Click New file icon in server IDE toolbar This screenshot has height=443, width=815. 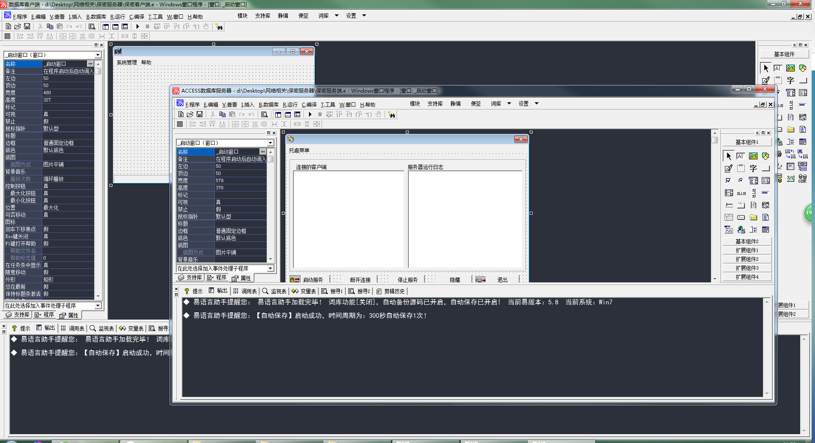coord(181,115)
